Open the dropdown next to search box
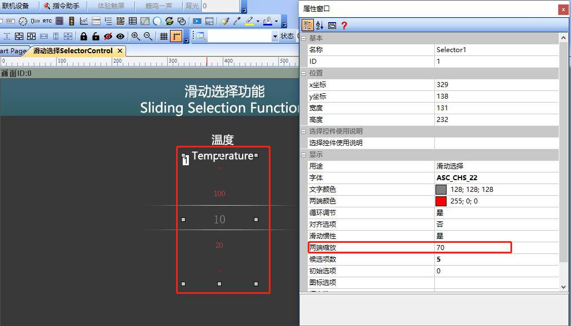Image resolution: width=571 pixels, height=326 pixels. 275,36
